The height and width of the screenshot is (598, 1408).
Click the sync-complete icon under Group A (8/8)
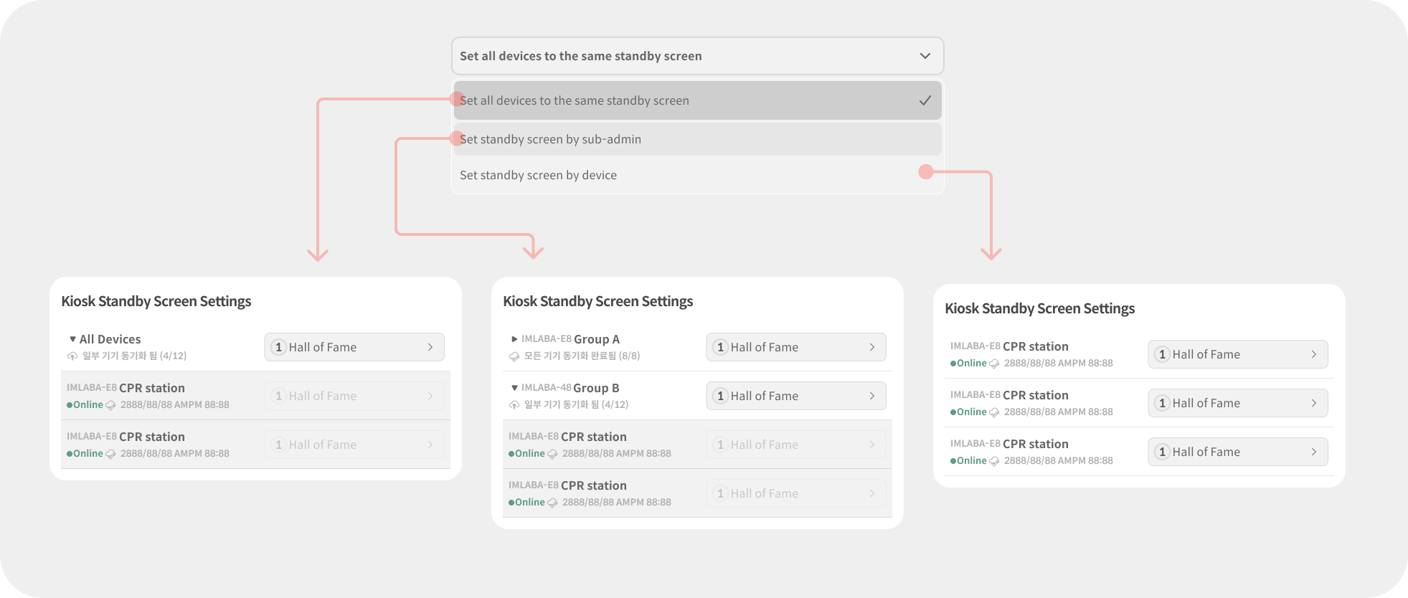click(x=514, y=356)
